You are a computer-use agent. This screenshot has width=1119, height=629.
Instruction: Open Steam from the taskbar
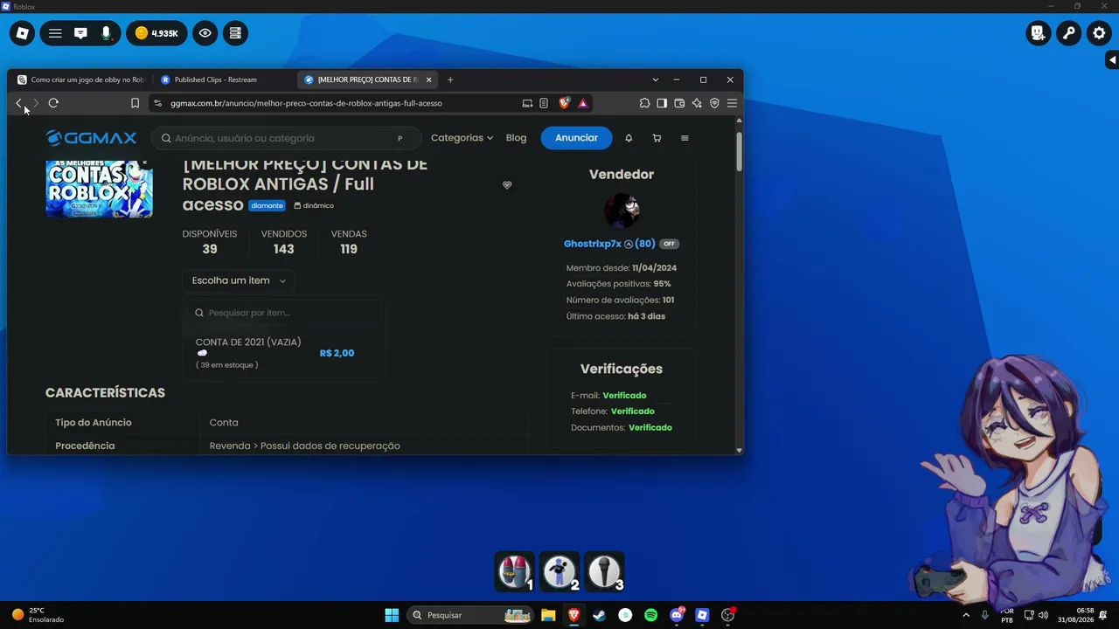click(599, 615)
